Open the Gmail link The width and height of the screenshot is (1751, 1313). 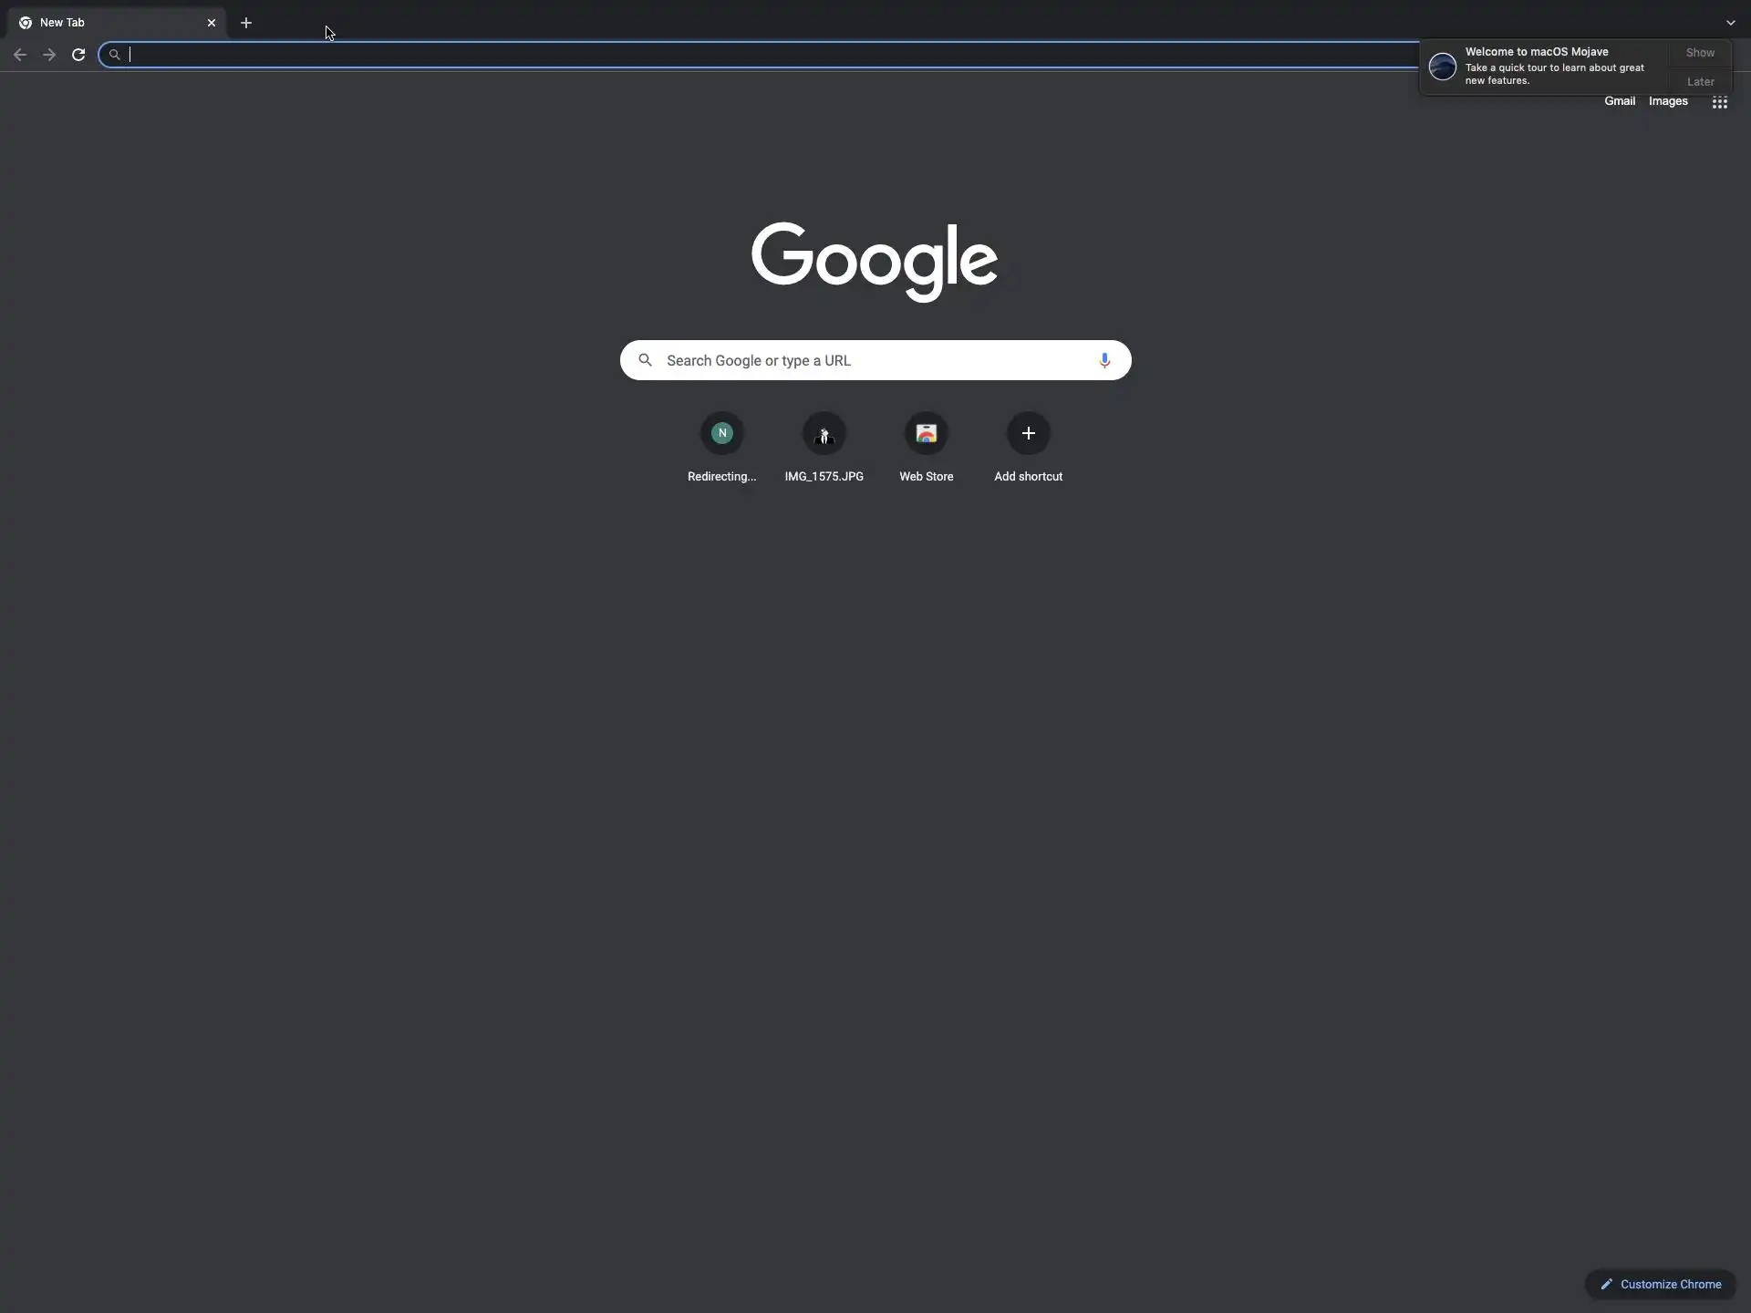(1619, 101)
